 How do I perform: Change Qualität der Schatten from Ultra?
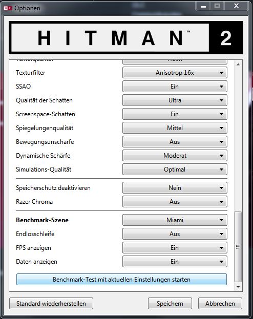pos(175,100)
